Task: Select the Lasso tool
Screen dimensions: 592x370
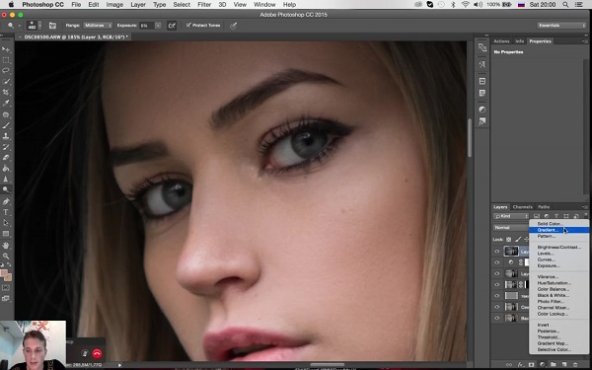Action: pos(6,71)
